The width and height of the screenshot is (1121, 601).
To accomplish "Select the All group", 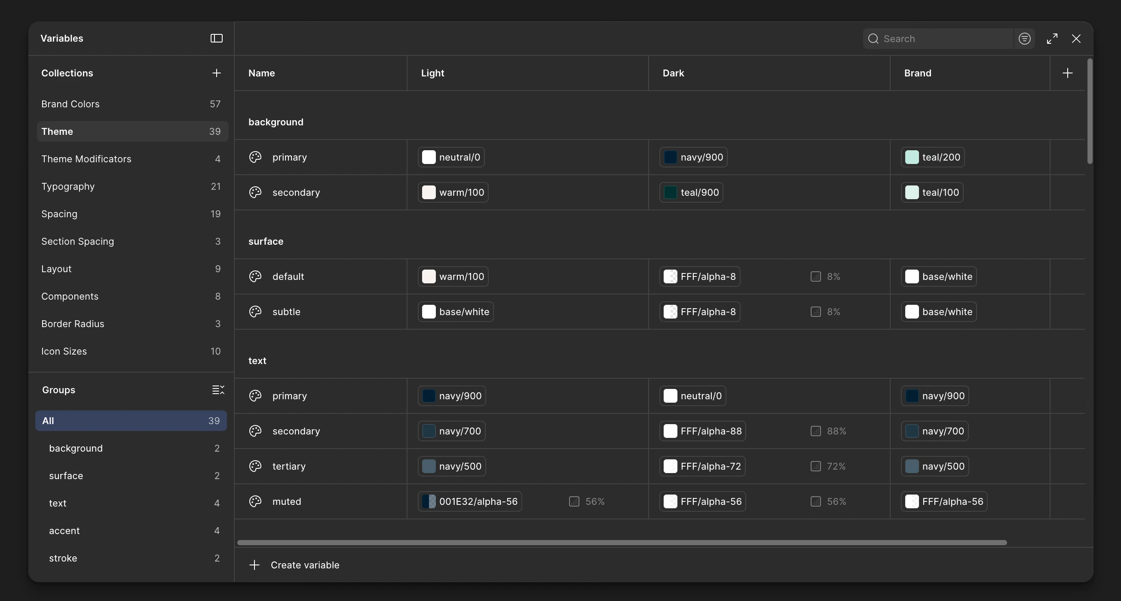I will tap(131, 421).
